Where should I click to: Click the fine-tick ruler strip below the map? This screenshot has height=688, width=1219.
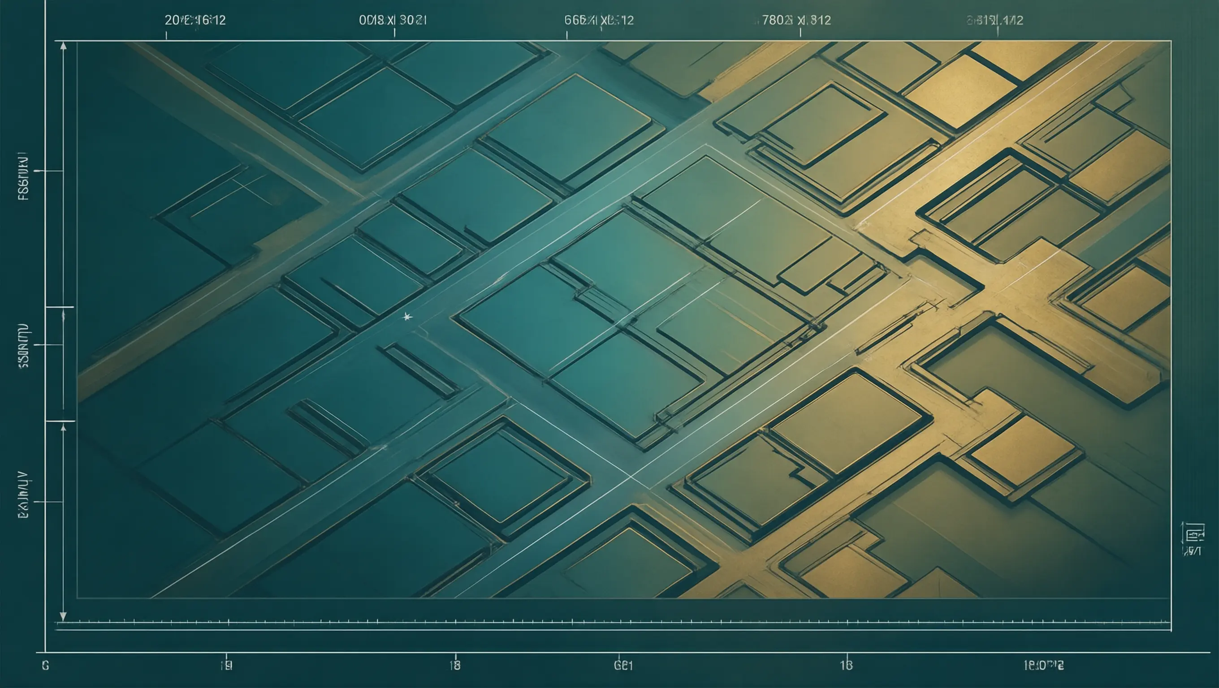coord(613,622)
